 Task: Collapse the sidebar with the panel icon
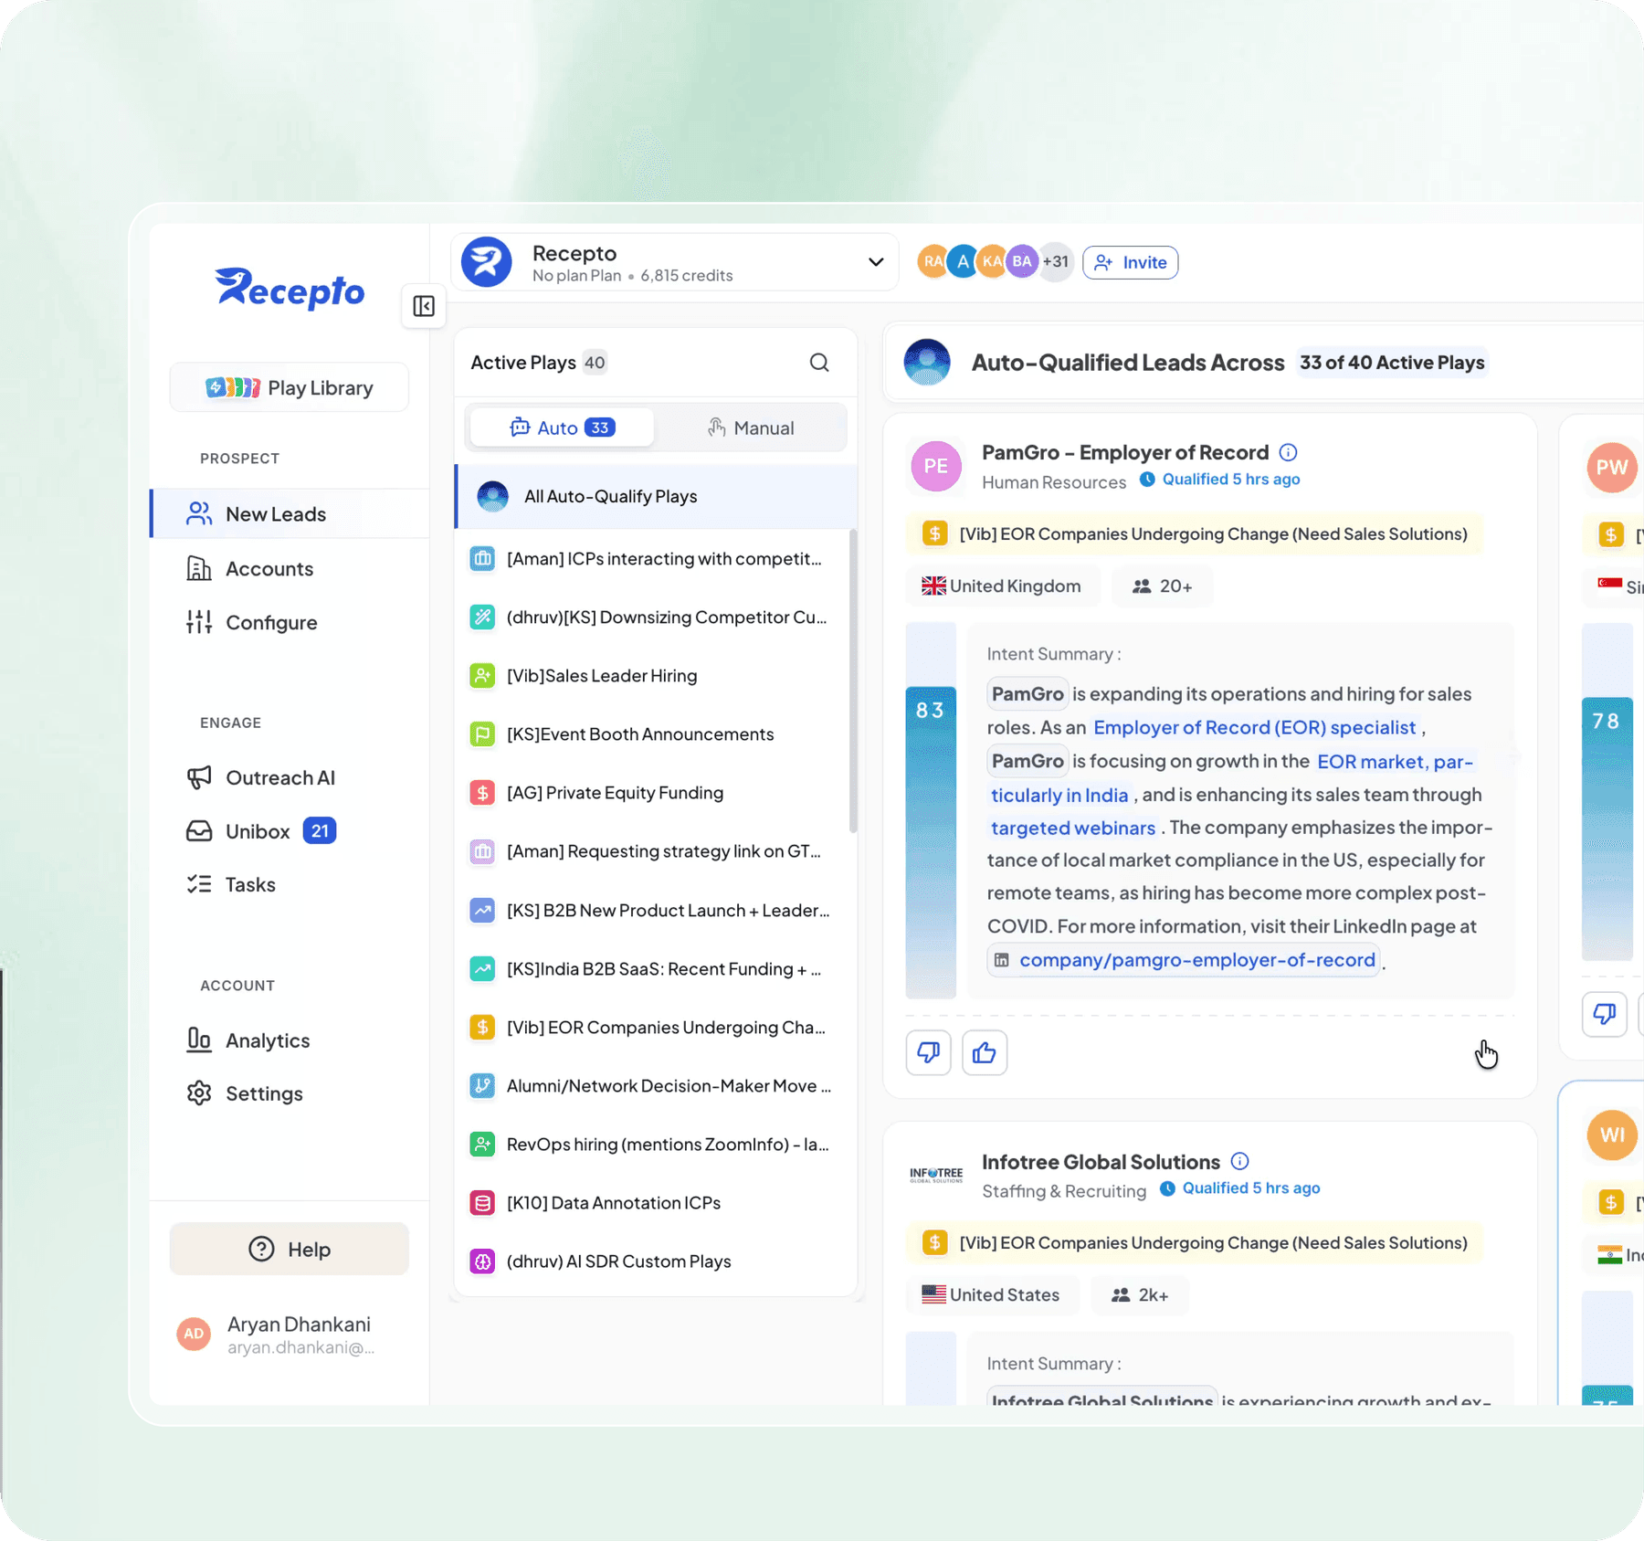pos(424,306)
